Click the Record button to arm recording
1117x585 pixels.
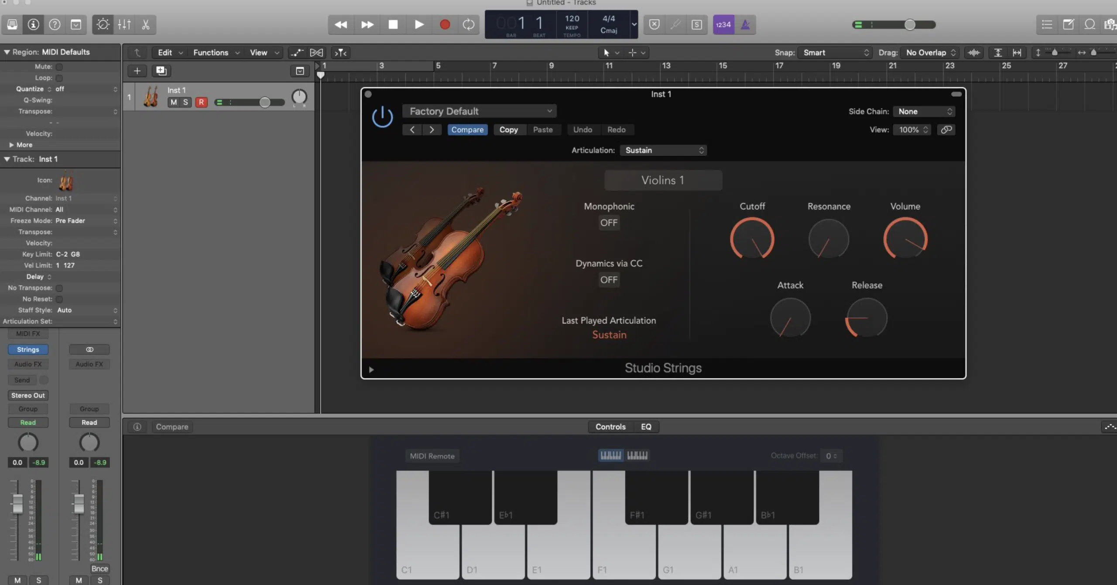[444, 24]
